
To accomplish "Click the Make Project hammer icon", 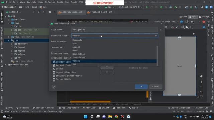I will pyautogui.click(x=99, y=7).
